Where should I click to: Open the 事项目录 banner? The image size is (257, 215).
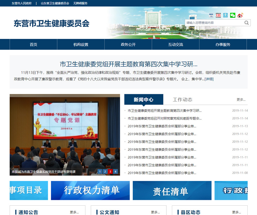click(29, 190)
